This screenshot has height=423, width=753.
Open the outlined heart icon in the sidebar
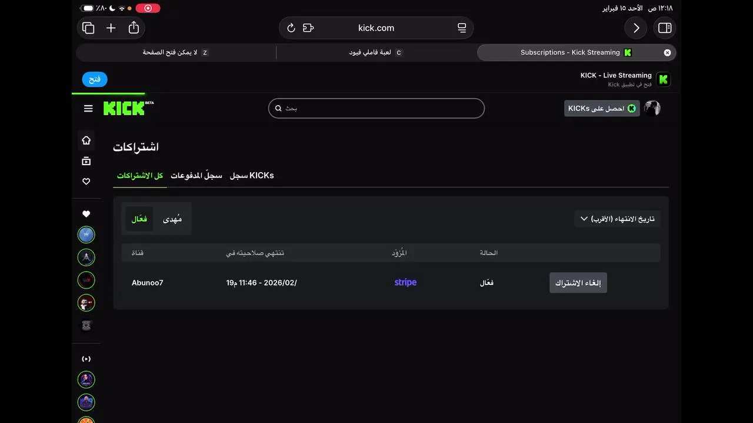(x=86, y=182)
